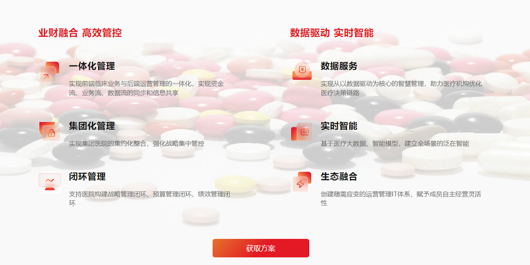Click the 实时智能 chat card icon
530x265 pixels.
(302, 131)
